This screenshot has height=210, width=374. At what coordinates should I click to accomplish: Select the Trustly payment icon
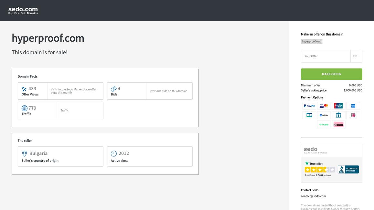(x=324, y=125)
